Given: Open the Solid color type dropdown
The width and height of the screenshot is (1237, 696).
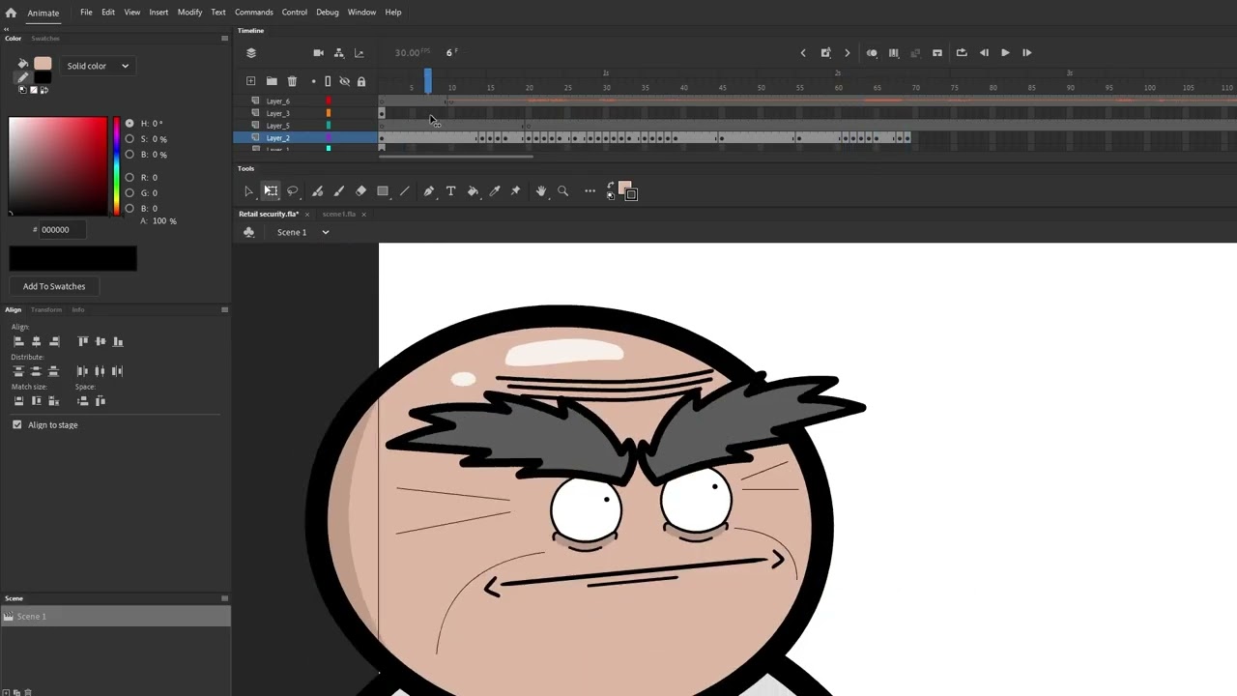Looking at the screenshot, I should pos(98,66).
